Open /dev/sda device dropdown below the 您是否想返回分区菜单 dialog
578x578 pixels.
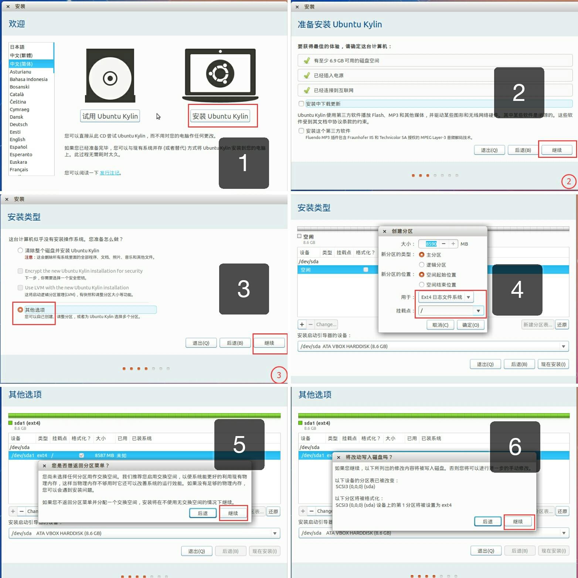tap(144, 533)
